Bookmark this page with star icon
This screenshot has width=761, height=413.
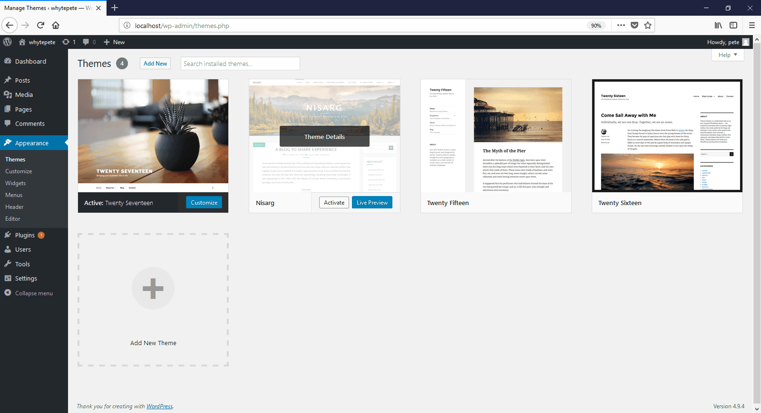[x=647, y=25]
